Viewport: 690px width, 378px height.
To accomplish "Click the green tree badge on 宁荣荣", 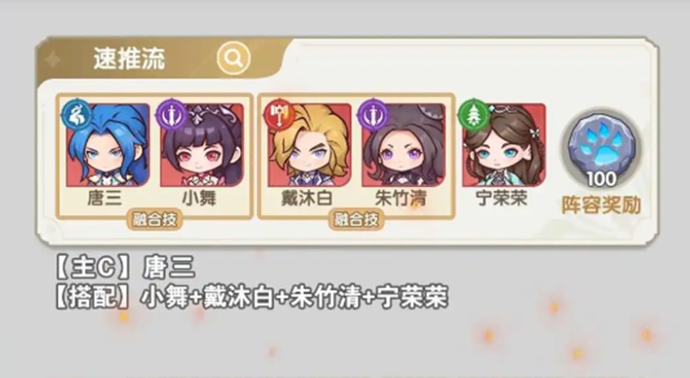I will coord(474,114).
